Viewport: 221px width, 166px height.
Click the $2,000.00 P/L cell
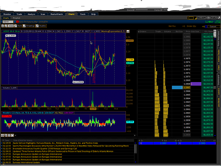pos(207,84)
